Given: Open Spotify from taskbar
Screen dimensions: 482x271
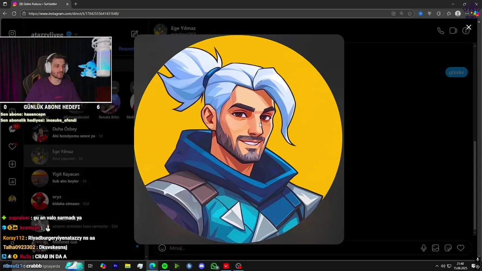Looking at the screenshot, I should click(165, 266).
